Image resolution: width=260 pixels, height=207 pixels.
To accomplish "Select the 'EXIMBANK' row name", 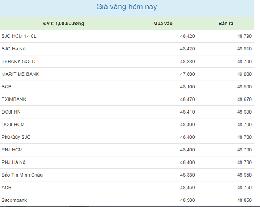I will (14, 99).
